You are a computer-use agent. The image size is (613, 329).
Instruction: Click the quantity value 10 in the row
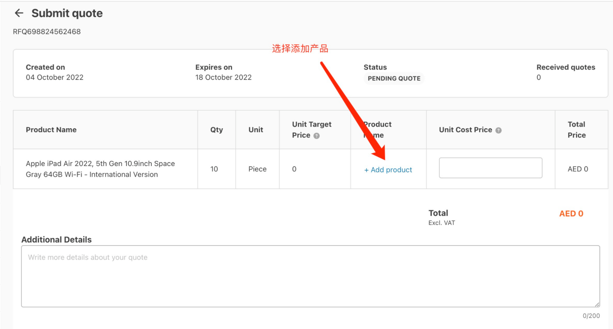pyautogui.click(x=214, y=169)
